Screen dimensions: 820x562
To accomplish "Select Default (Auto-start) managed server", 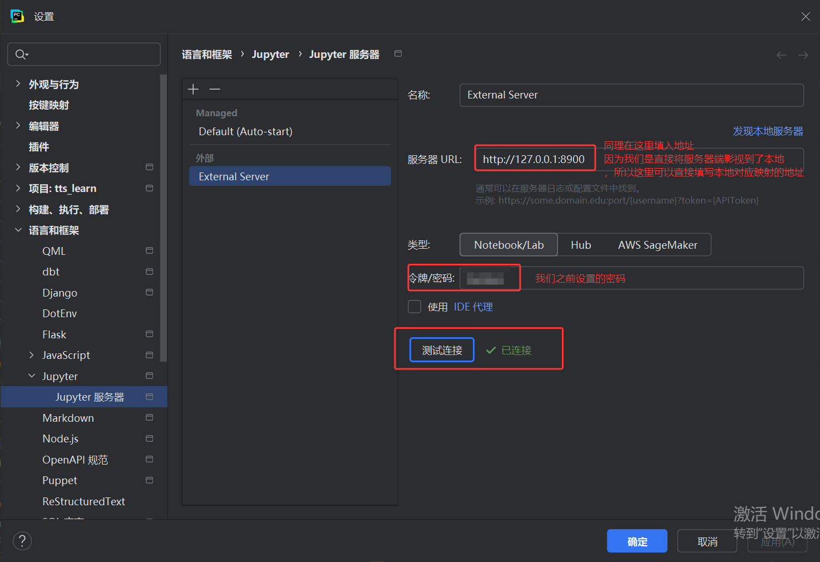I will coord(245,131).
